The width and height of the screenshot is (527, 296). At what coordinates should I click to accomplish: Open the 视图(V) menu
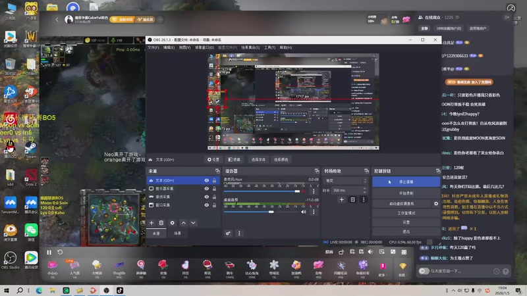tap(184, 47)
